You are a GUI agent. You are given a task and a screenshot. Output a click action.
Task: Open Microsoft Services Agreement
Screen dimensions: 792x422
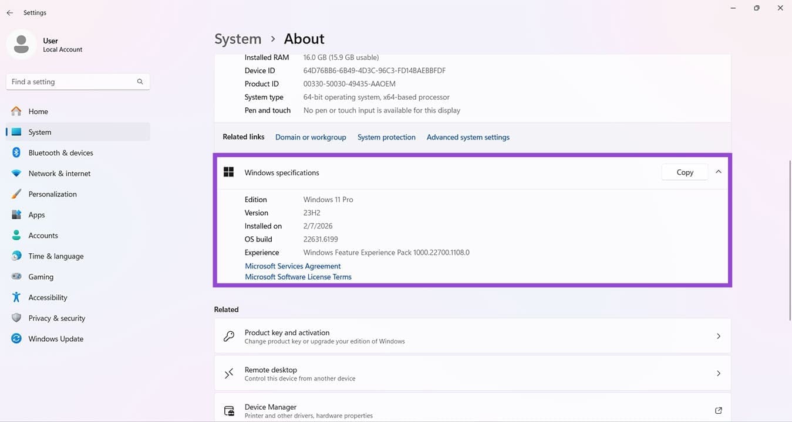(x=292, y=266)
